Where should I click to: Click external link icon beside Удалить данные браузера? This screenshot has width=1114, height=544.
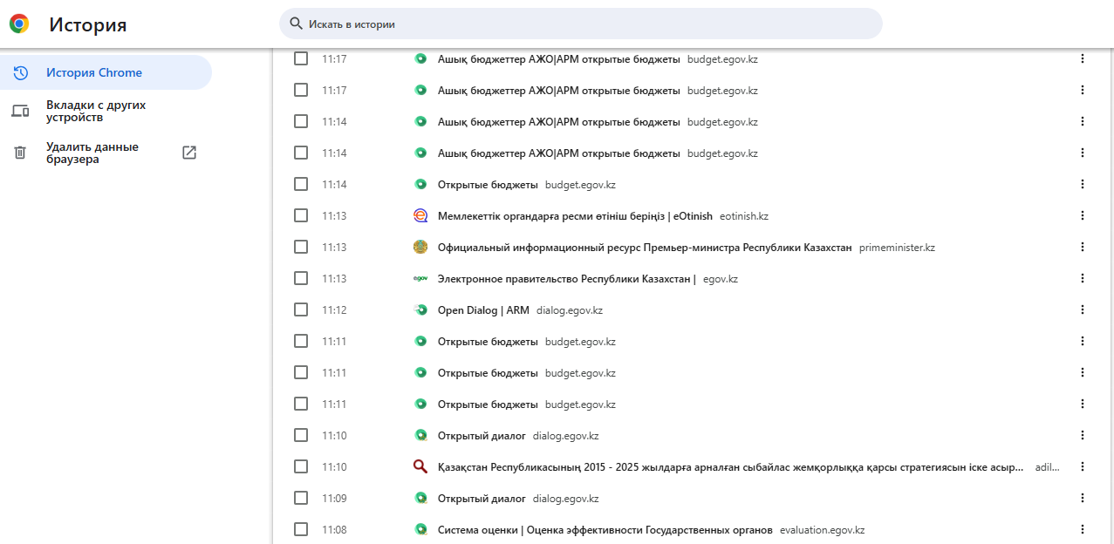(189, 153)
